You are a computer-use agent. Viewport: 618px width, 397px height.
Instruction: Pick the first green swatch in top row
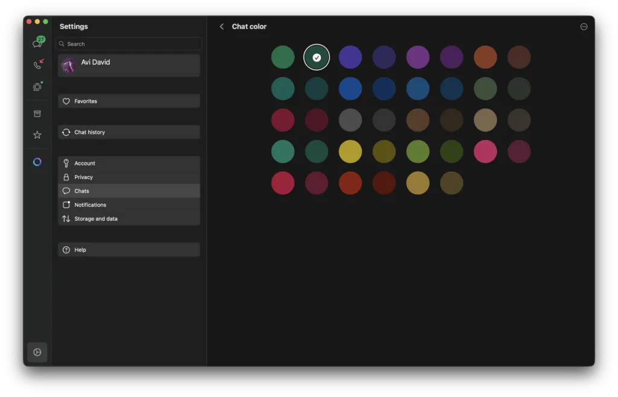coord(282,57)
